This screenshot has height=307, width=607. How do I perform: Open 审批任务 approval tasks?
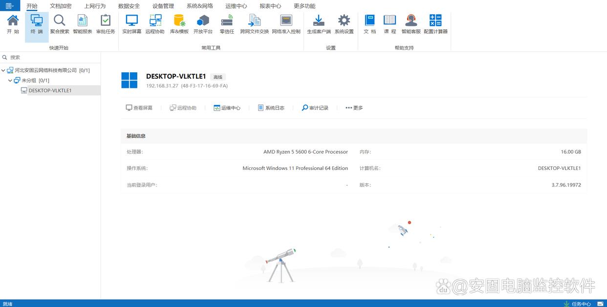pos(106,24)
